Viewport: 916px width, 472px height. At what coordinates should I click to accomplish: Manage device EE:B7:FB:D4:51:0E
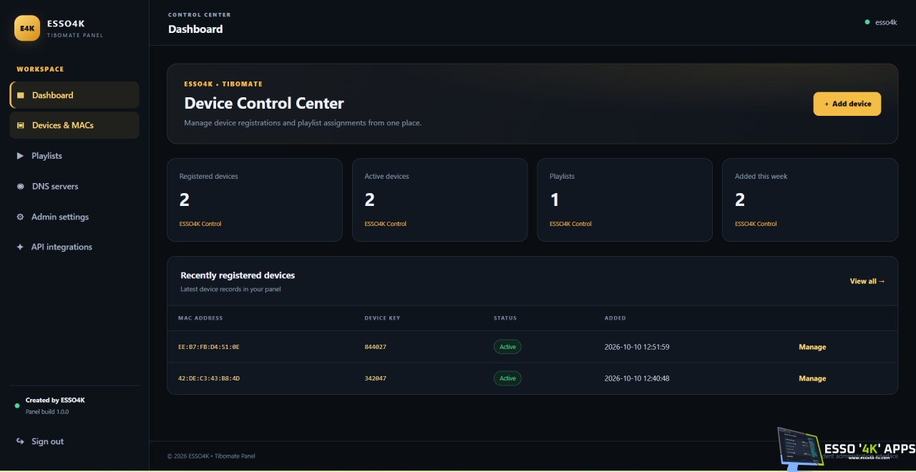click(x=812, y=347)
